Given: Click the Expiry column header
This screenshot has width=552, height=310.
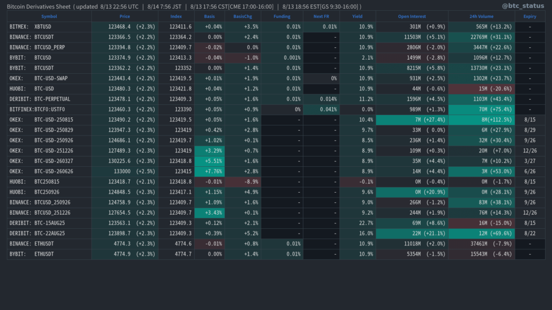Looking at the screenshot, I should (530, 16).
